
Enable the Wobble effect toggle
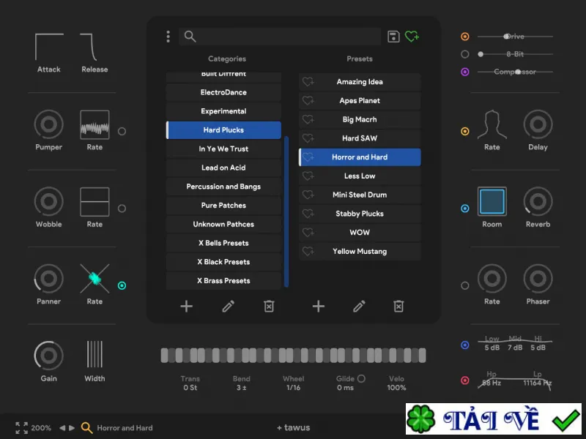pyautogui.click(x=122, y=209)
